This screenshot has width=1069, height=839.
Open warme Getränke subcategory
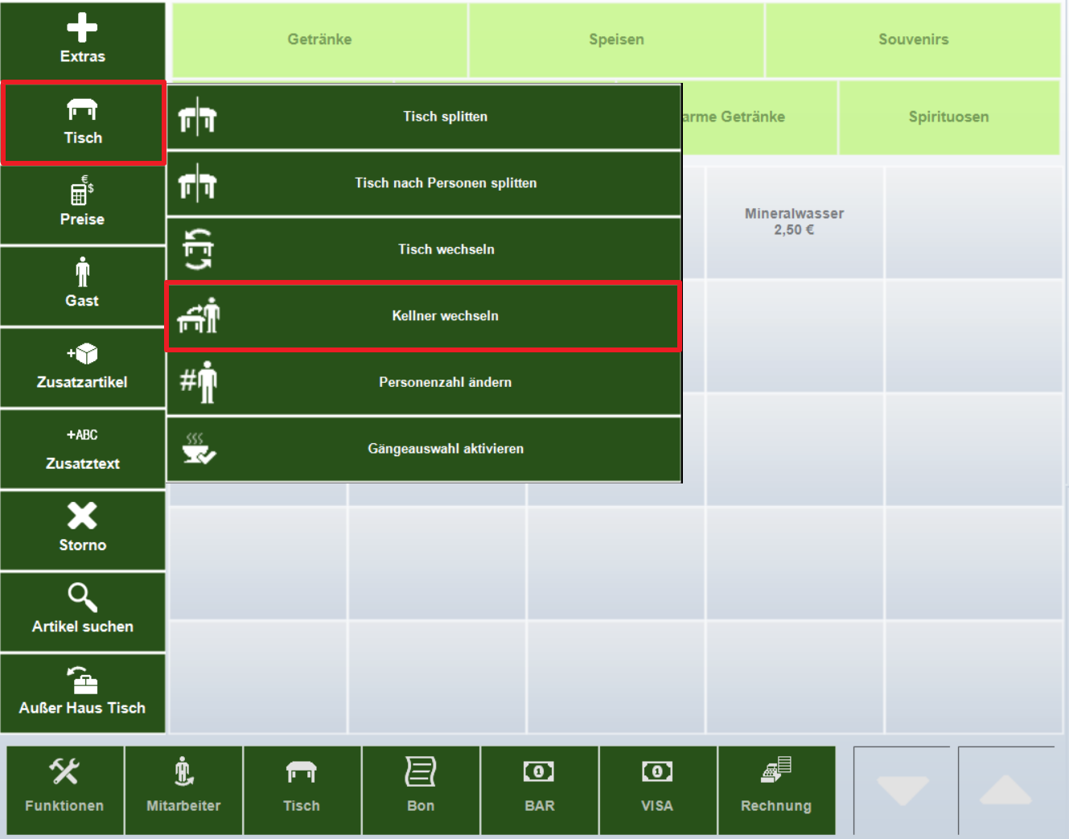[x=759, y=117]
